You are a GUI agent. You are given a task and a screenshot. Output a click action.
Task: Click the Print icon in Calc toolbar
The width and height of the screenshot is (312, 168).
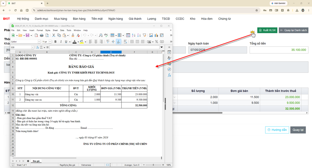pos(41,35)
